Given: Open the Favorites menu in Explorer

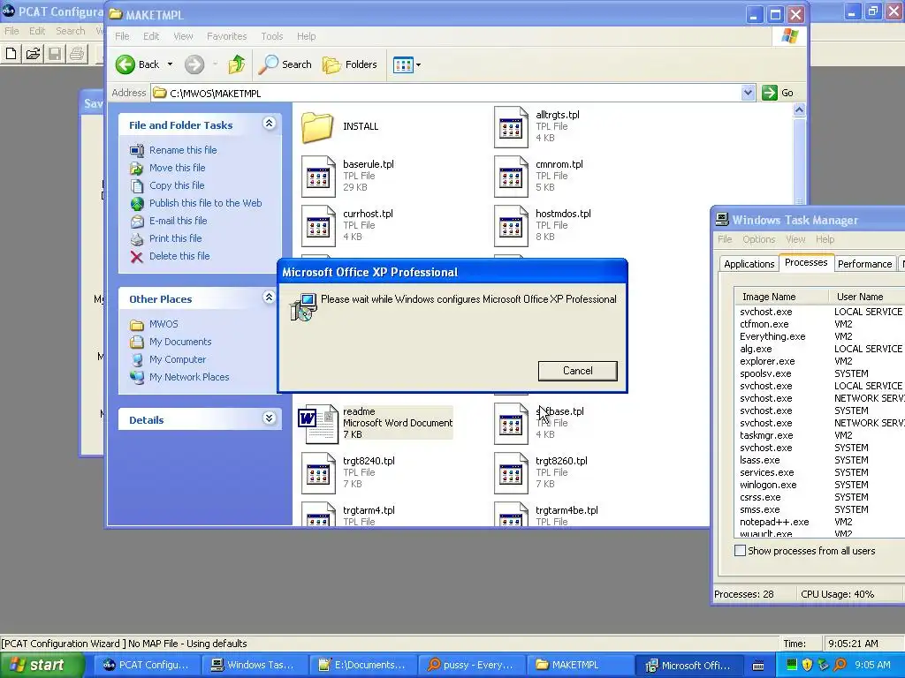Looking at the screenshot, I should [226, 36].
